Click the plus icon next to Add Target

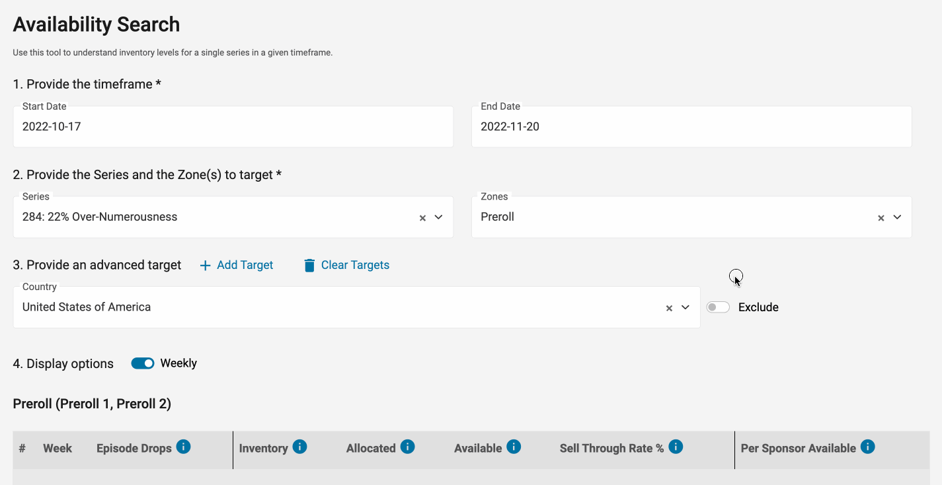[x=206, y=265]
